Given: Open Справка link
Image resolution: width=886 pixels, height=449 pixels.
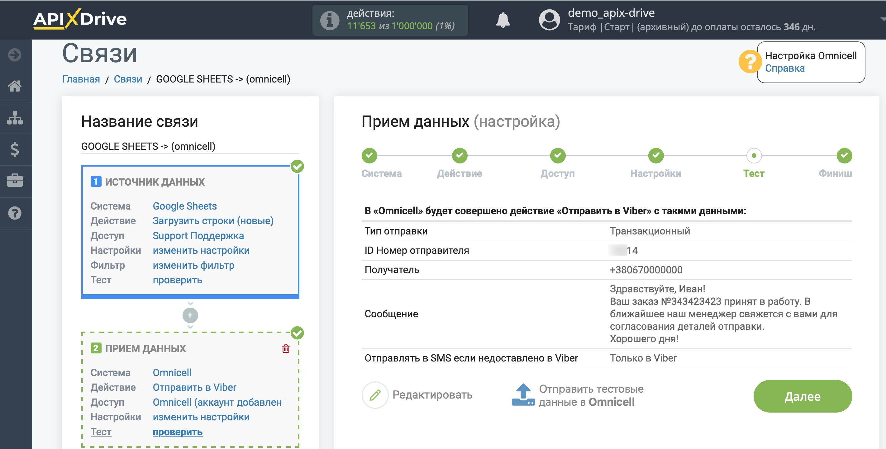Looking at the screenshot, I should (x=784, y=69).
